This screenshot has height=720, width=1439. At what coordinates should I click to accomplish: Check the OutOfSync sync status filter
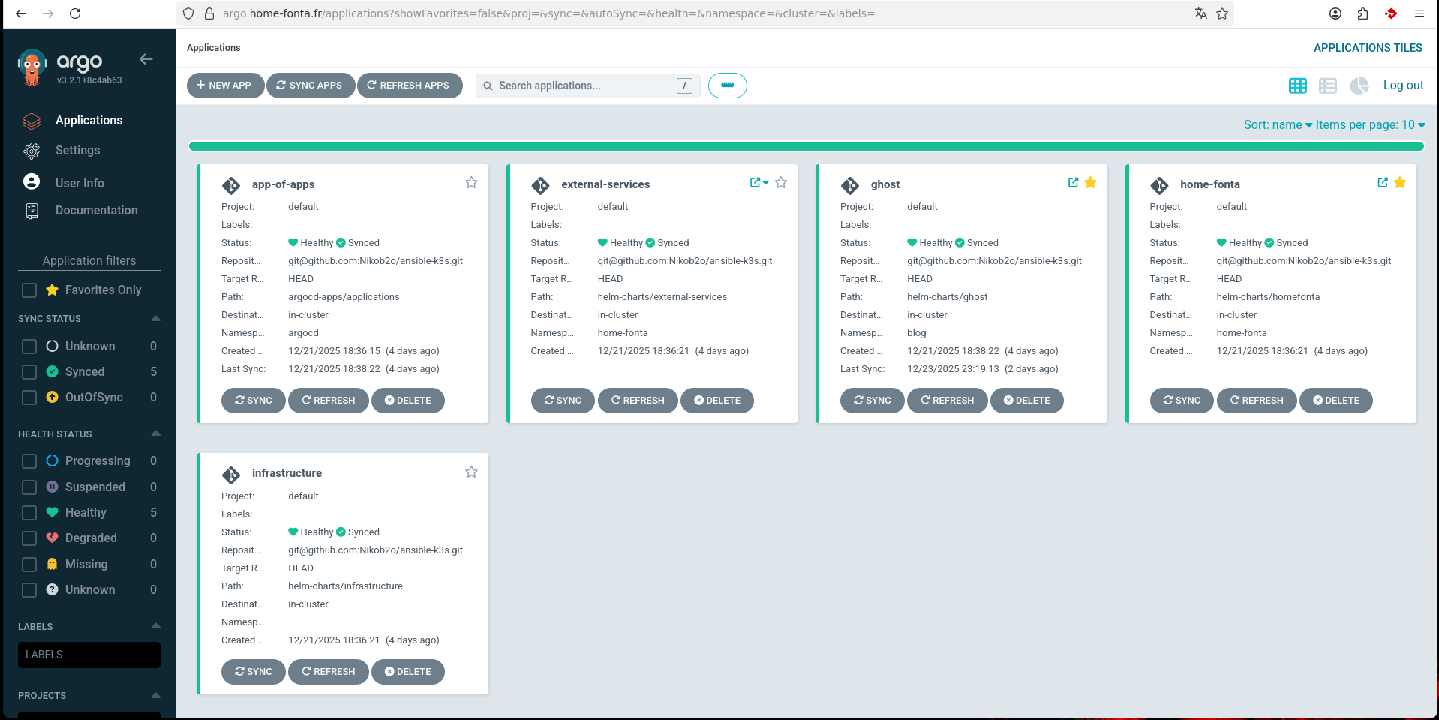(29, 397)
